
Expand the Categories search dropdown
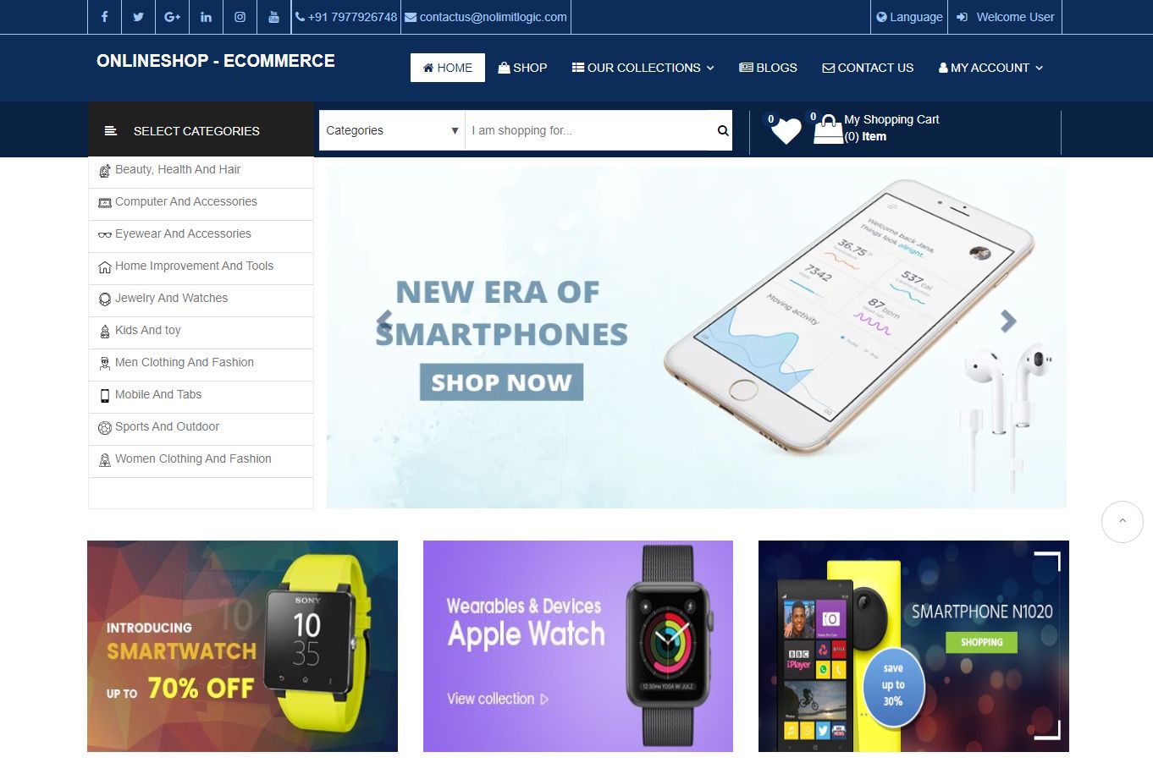coord(392,130)
